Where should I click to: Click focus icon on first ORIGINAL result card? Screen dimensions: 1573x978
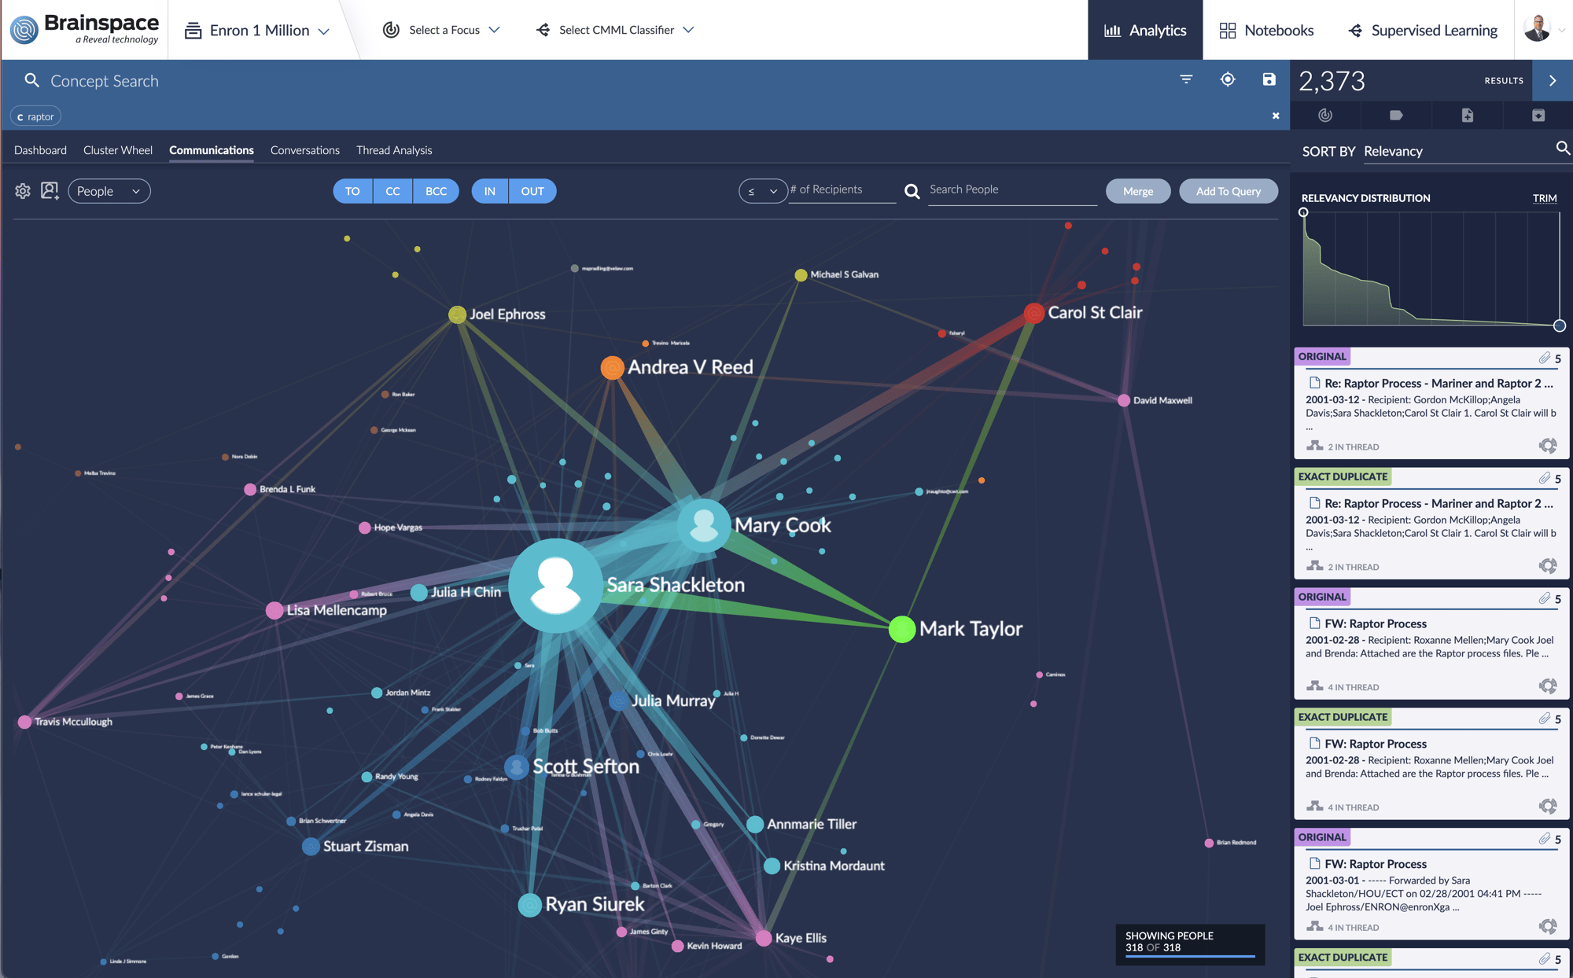coord(1548,446)
